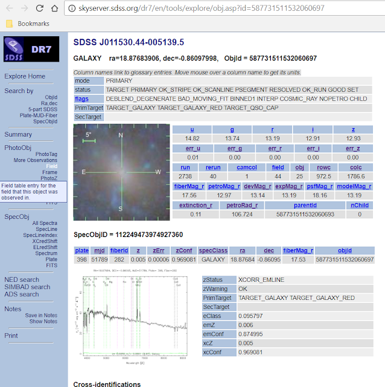
Task: Click the colc column header
Action: (355, 167)
